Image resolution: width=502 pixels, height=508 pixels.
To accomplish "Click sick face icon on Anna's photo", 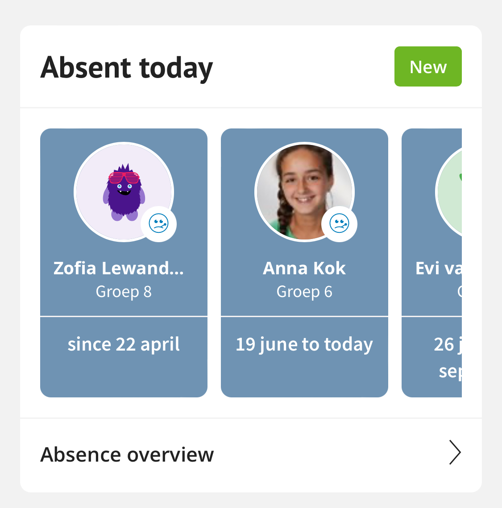I will click(339, 223).
